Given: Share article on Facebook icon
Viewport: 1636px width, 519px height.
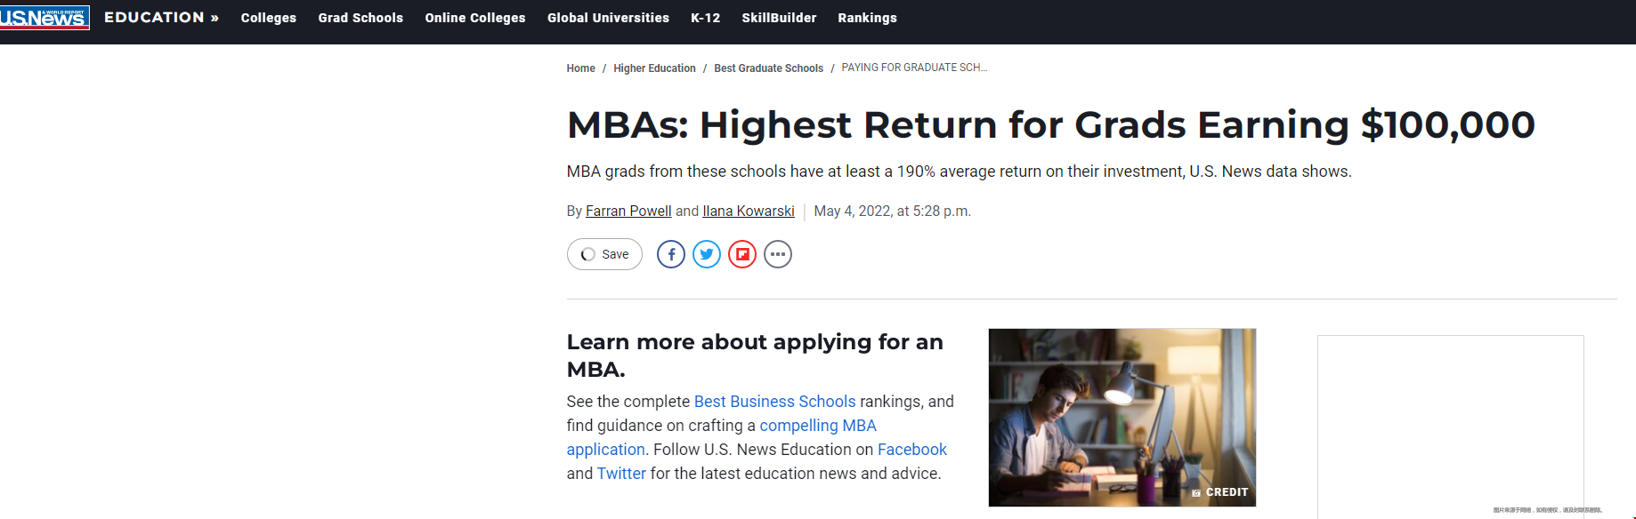Looking at the screenshot, I should click(671, 254).
